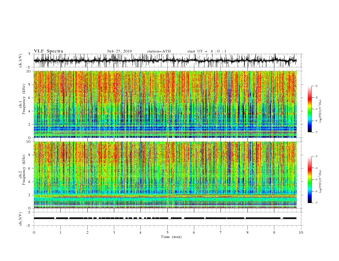The width and height of the screenshot is (339, 261).
Task: Click the "ch.1 Frequency (kHz)" axis label
Action: pos(22,98)
